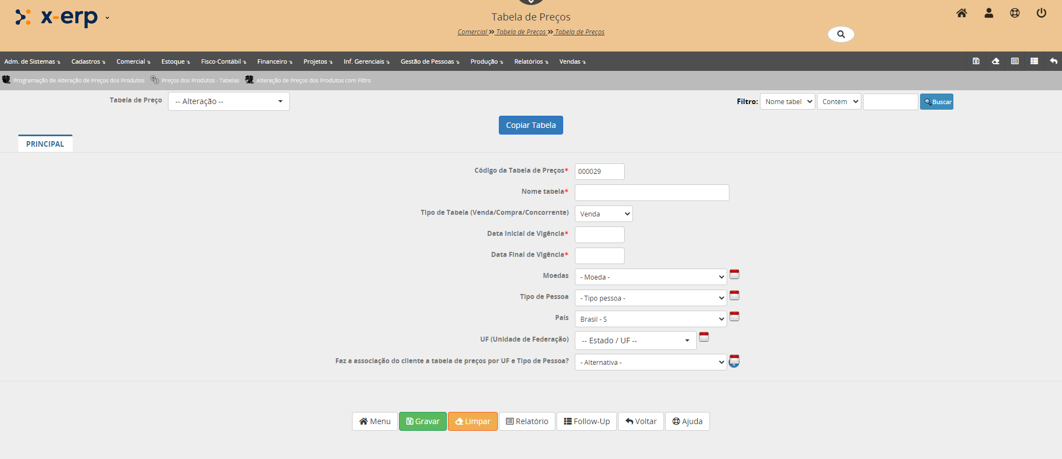Expand the Tipo pessoa dropdown
Viewport: 1062px width, 459px height.
click(x=651, y=298)
